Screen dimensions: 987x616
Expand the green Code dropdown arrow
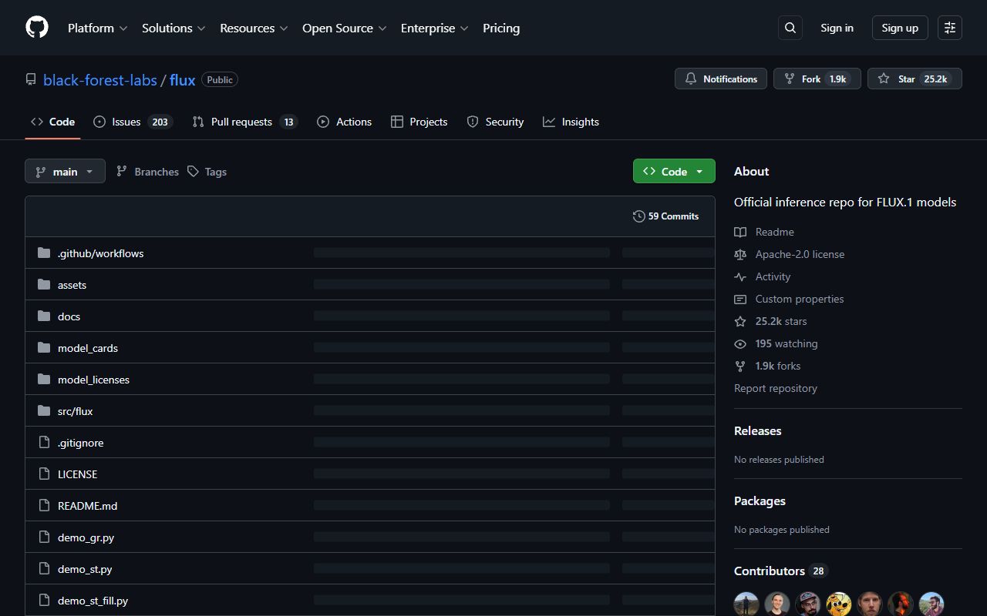tap(699, 171)
